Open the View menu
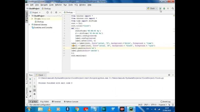The height and width of the screenshot is (112, 200). (x=37, y=5)
